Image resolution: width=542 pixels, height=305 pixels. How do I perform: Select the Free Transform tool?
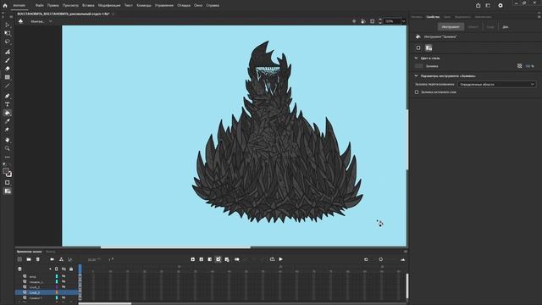(8, 33)
